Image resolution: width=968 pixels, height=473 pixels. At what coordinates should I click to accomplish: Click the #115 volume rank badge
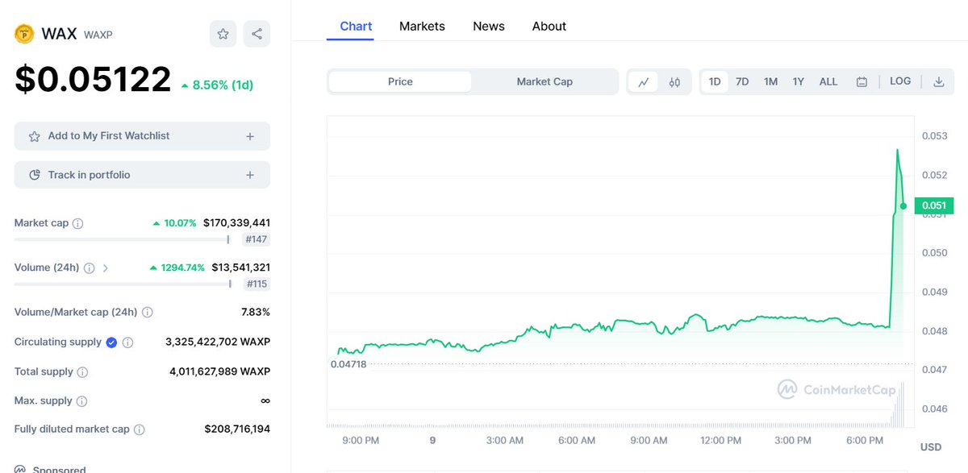(257, 284)
